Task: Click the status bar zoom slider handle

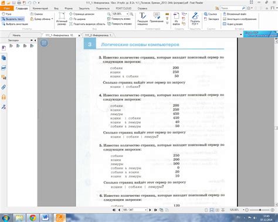Action: coord(260,210)
